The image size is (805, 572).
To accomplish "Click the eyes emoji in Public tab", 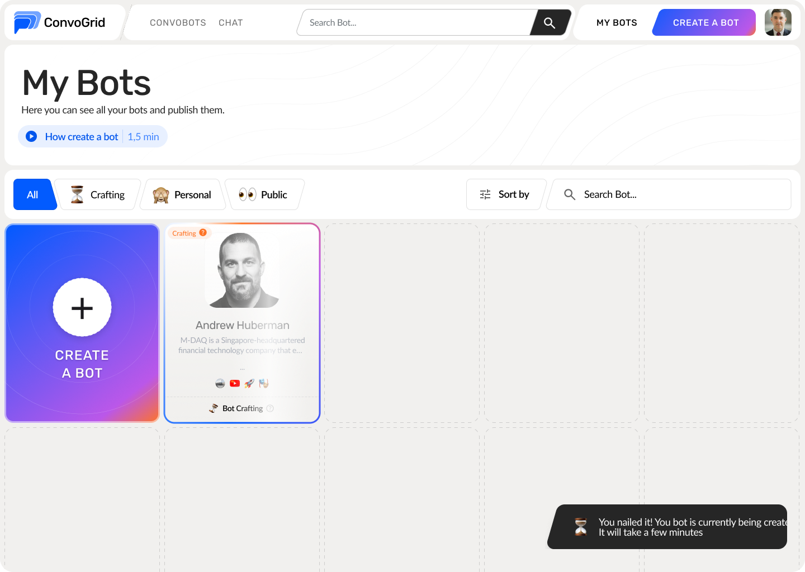I will click(x=248, y=194).
